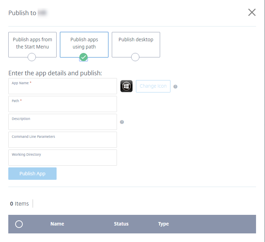Open help tooltip next to Change Icon
Viewport: 265px width, 242px height.
(x=175, y=87)
